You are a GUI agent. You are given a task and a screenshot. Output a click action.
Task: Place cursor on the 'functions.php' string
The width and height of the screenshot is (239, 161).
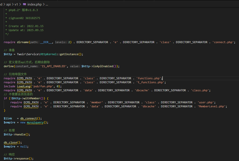[x=149, y=78]
